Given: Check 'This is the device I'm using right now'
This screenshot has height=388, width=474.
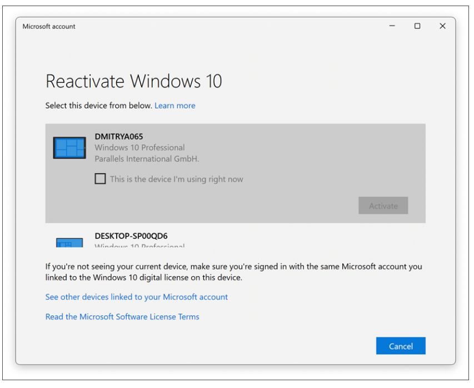Looking at the screenshot, I should click(100, 179).
